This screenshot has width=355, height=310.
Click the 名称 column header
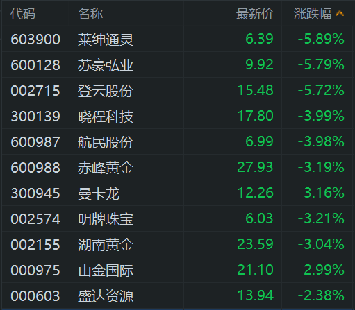coord(90,14)
